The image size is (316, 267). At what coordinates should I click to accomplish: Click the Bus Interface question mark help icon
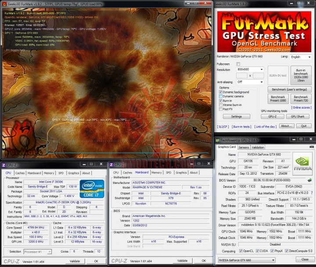pos(312,193)
